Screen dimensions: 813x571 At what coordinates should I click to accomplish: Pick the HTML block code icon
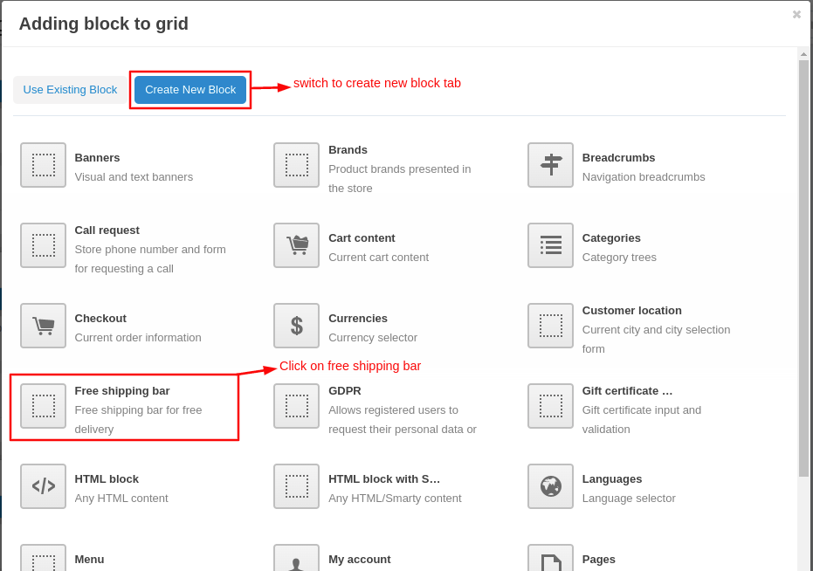[x=43, y=486]
